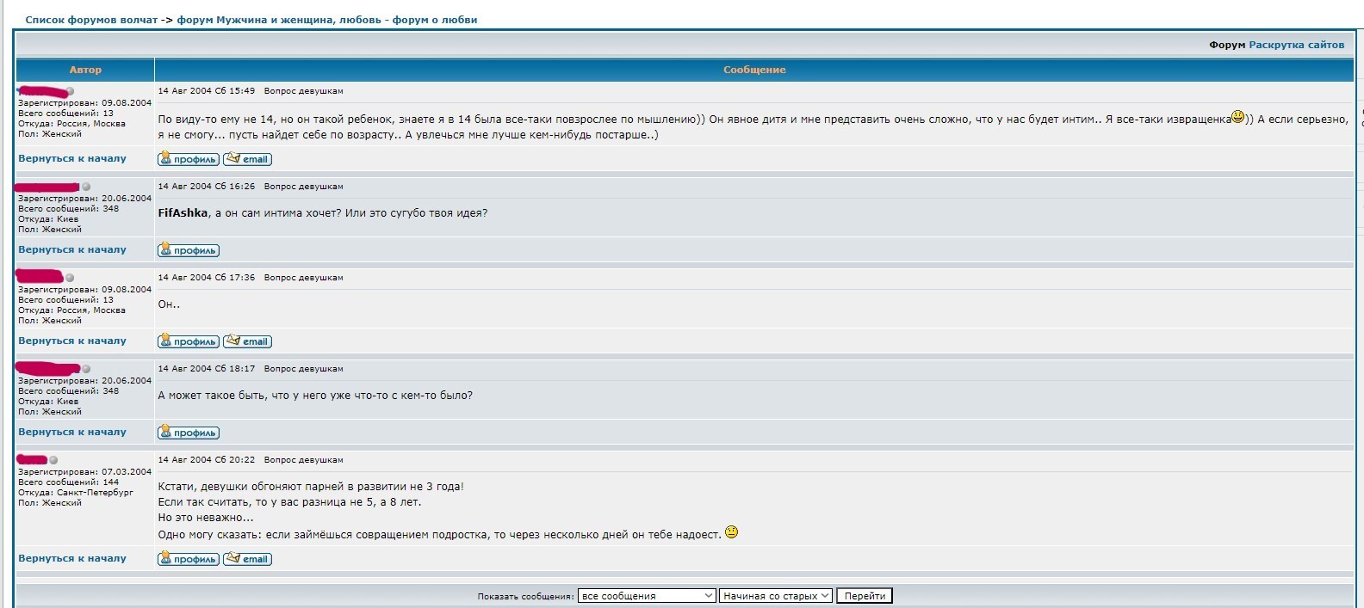This screenshot has width=1364, height=608.
Task: Return to top from 15:49 post
Action: click(x=72, y=158)
